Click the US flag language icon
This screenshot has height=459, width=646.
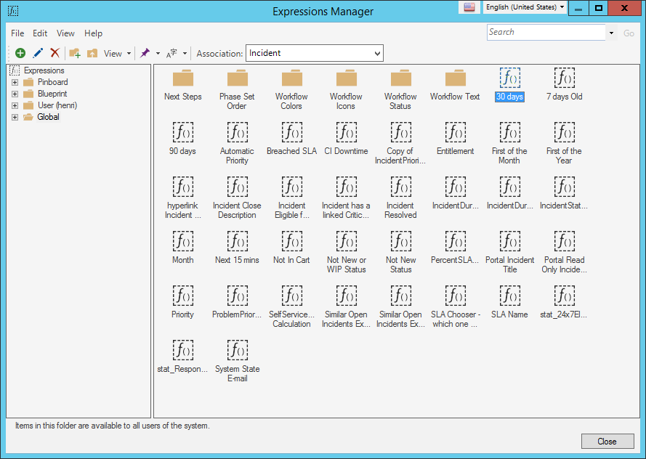click(469, 7)
